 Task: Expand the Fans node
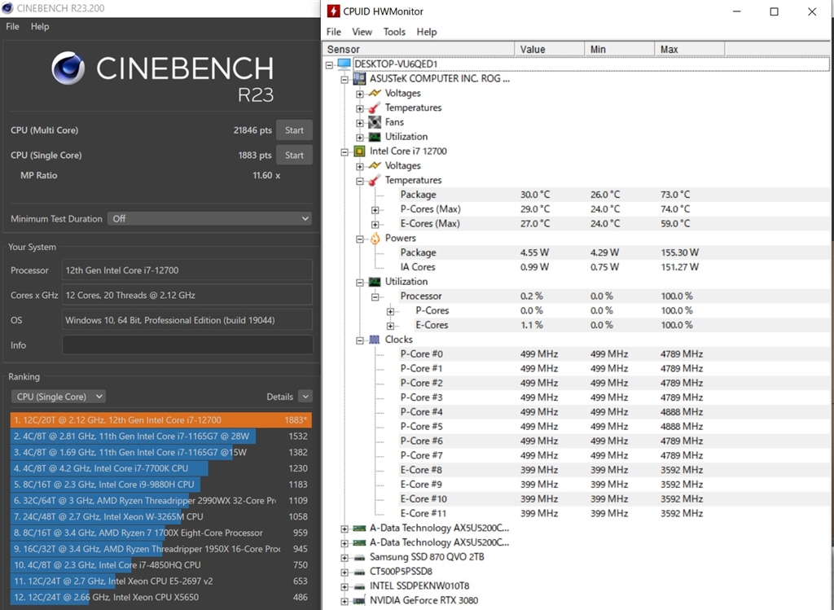point(360,123)
